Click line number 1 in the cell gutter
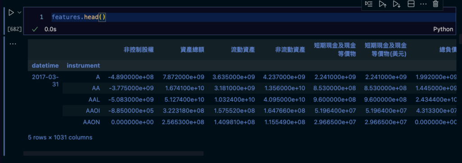Image resolution: width=462 pixels, height=163 pixels. [42, 17]
